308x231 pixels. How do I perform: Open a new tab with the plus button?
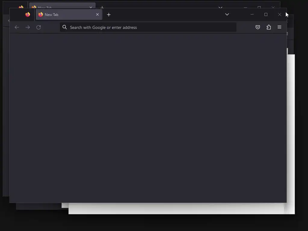[109, 14]
